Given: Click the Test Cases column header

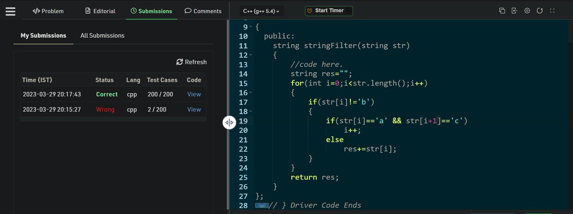Looking at the screenshot, I should coord(162,80).
